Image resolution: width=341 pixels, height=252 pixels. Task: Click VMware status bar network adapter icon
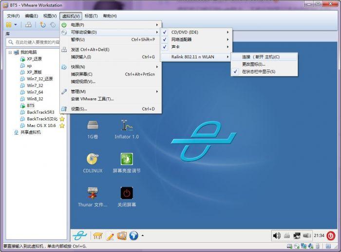click(304, 246)
